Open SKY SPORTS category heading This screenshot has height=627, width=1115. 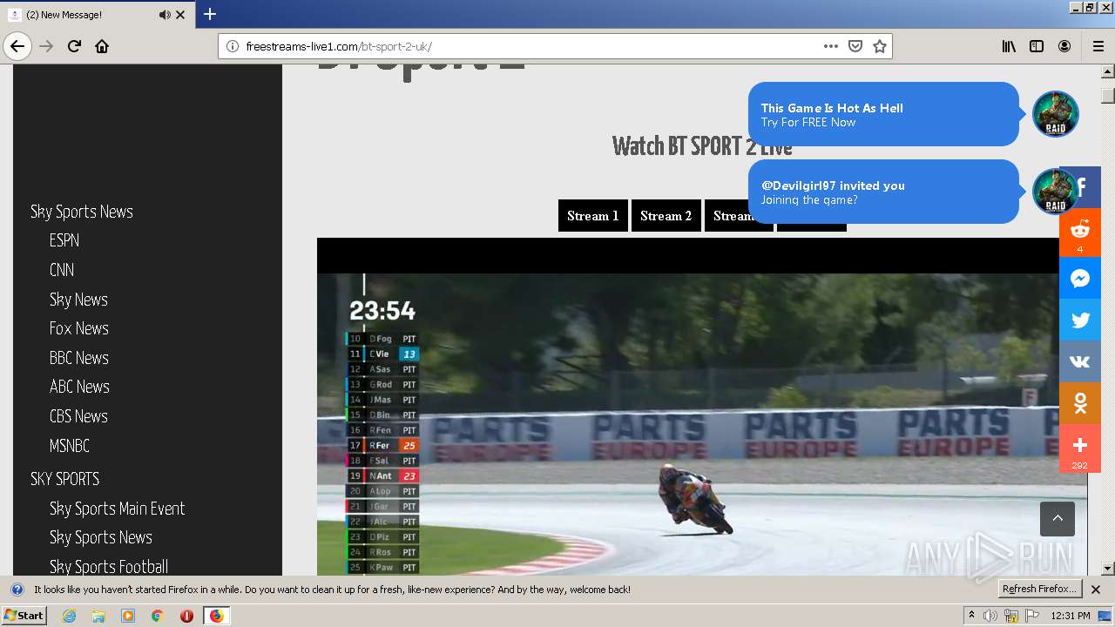tap(65, 479)
